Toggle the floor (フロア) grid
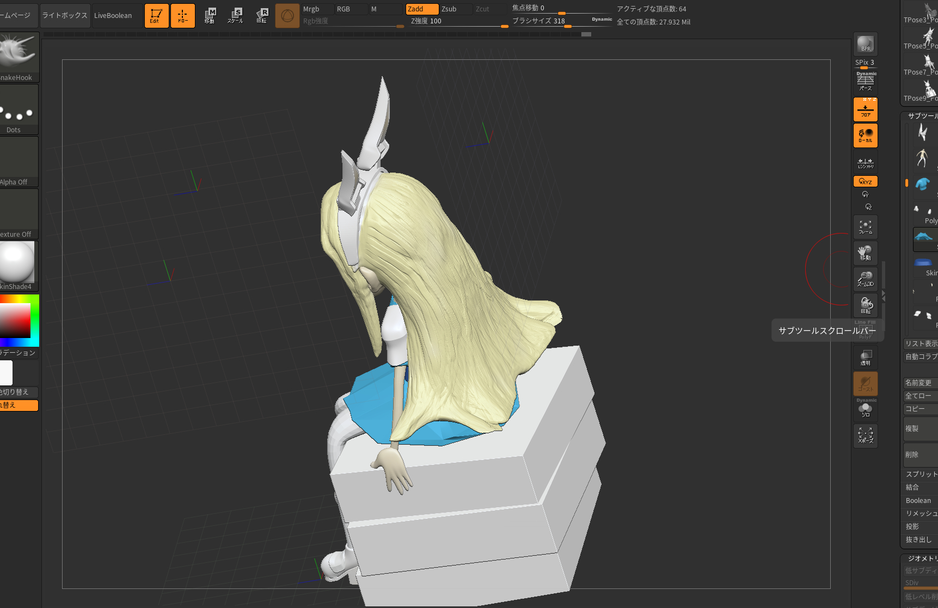The image size is (938, 608). coord(865,109)
